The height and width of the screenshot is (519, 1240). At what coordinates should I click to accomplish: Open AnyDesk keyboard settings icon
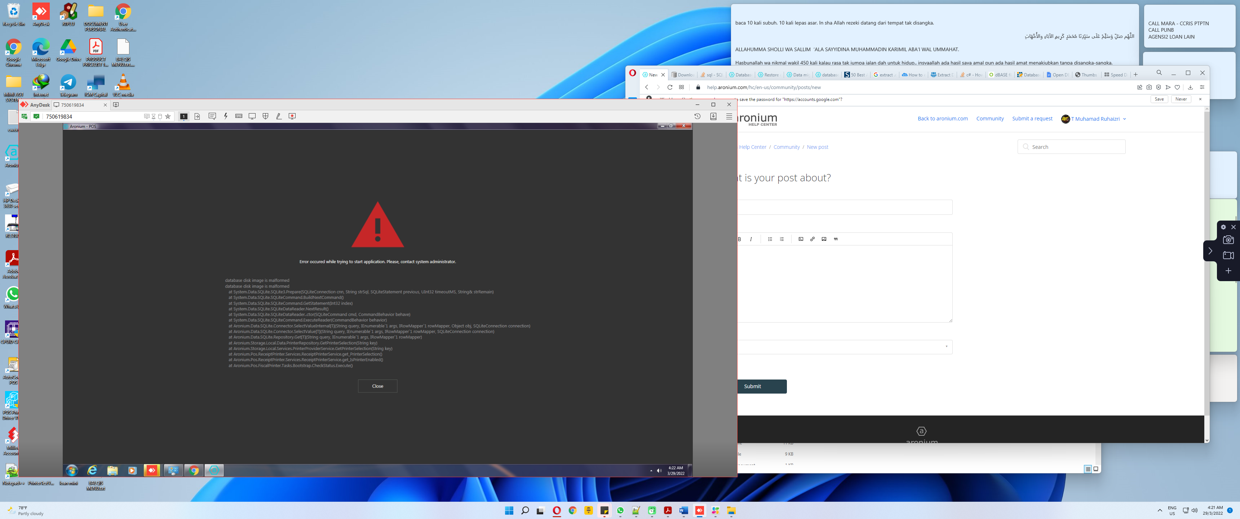tap(239, 116)
